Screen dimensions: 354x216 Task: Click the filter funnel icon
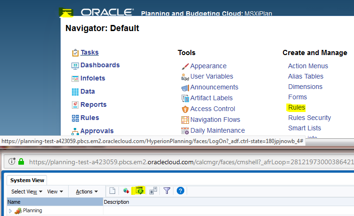pyautogui.click(x=167, y=191)
